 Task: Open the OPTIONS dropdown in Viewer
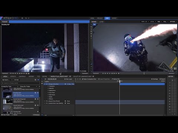click(173, 21)
